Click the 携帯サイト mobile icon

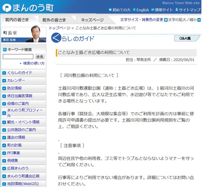[153, 10]
